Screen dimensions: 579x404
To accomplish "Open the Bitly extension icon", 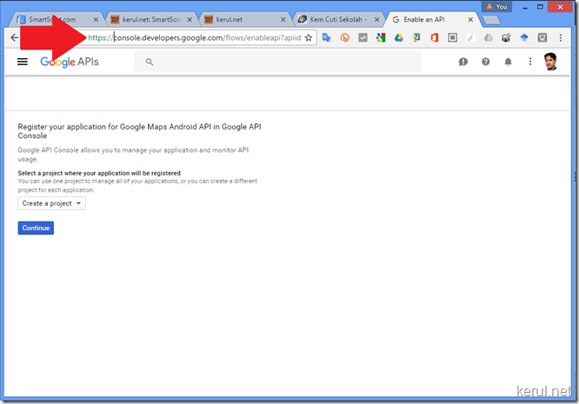I will 344,37.
